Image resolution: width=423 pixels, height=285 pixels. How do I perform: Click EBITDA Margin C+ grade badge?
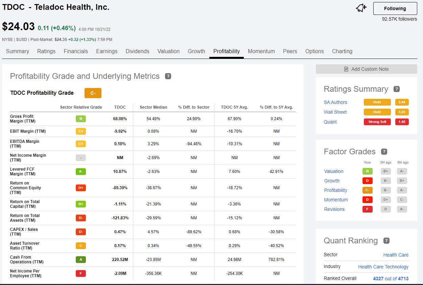click(x=81, y=144)
